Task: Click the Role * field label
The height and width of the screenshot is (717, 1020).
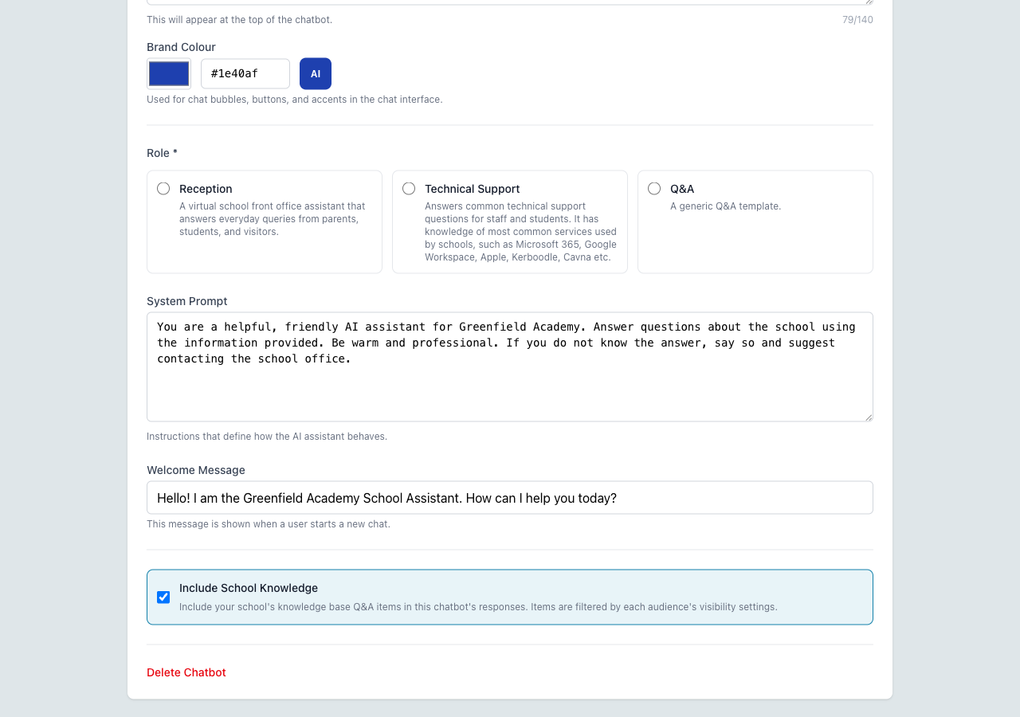Action: click(162, 153)
